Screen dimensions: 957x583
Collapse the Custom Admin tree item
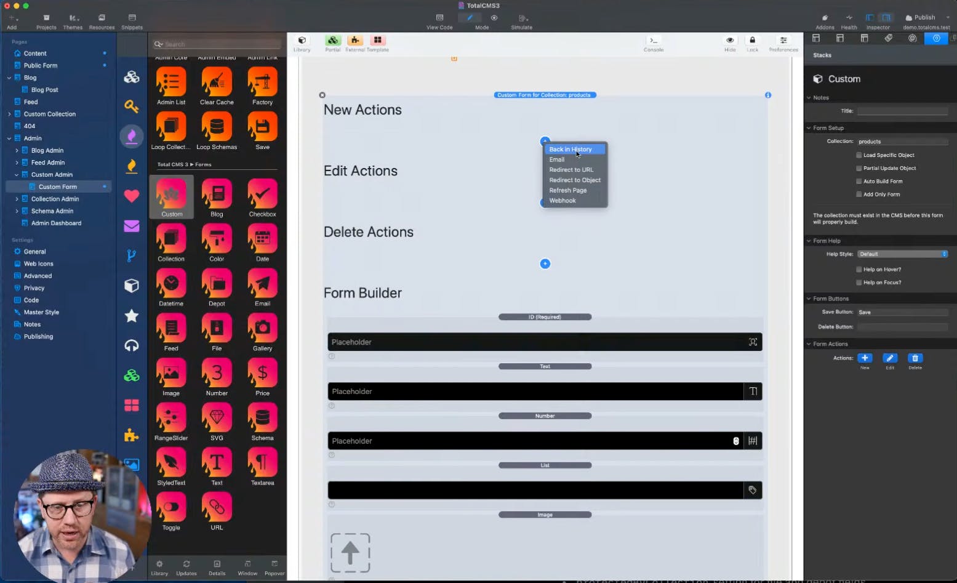(17, 175)
